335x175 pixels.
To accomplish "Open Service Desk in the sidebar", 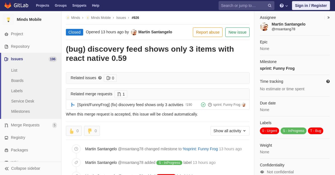I will (23, 101).
